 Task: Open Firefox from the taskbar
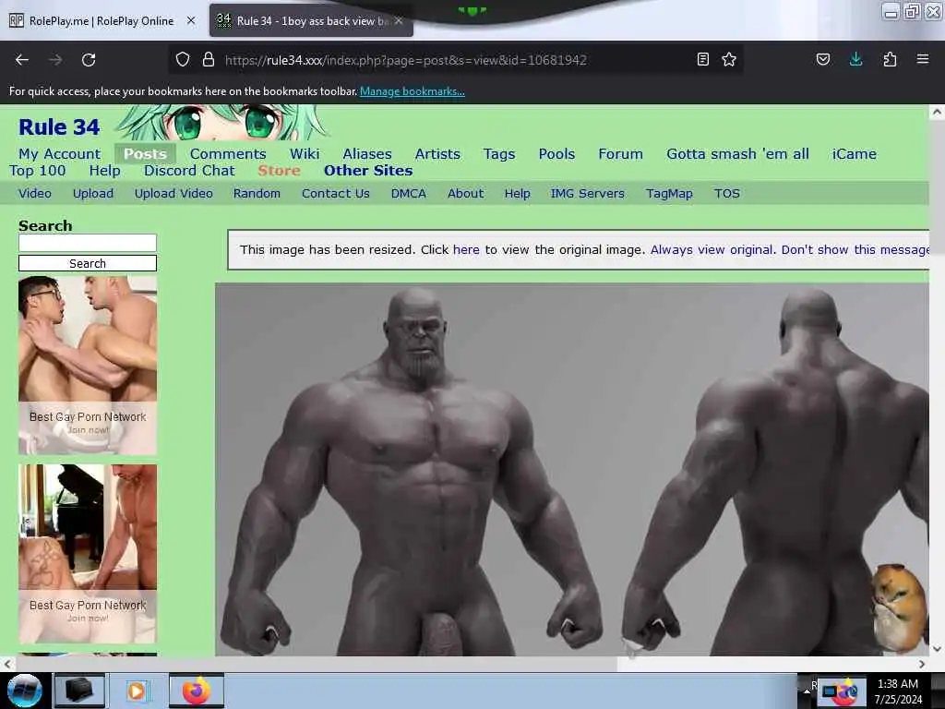pyautogui.click(x=197, y=691)
